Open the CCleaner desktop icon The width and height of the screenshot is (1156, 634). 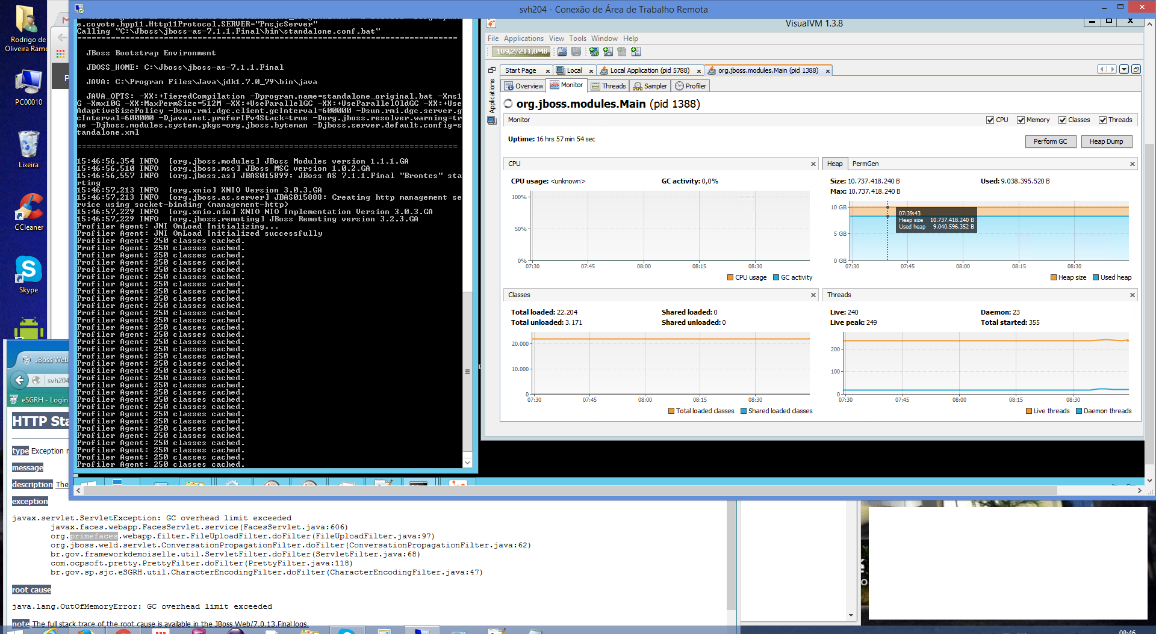(28, 212)
